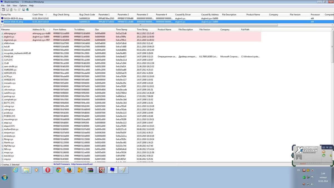Select the mcupdate_AuthenticAMD.dll row

(x=131, y=53)
